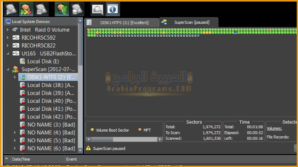Click the disk image save icon

77,9
